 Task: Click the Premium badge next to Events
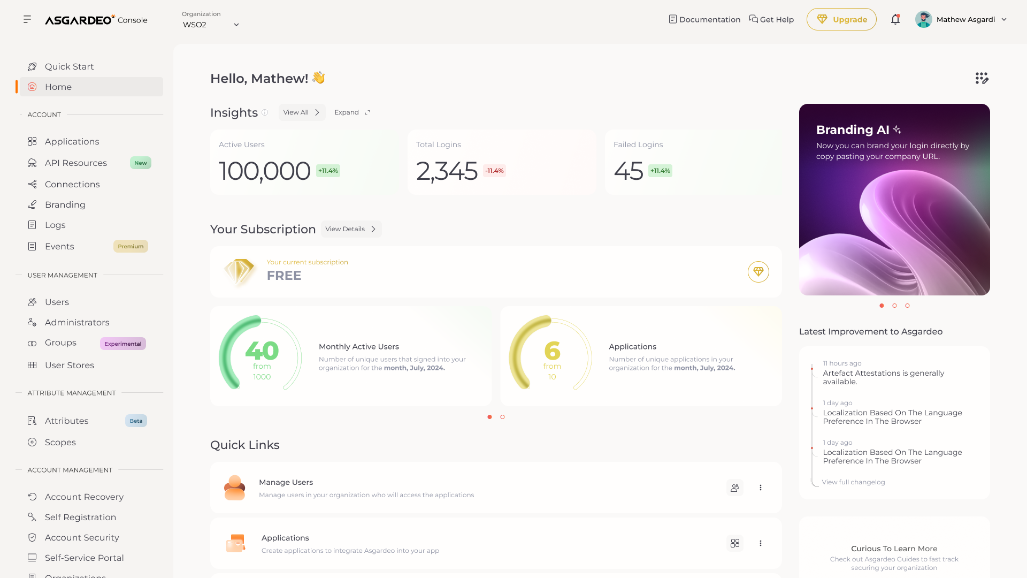[131, 247]
